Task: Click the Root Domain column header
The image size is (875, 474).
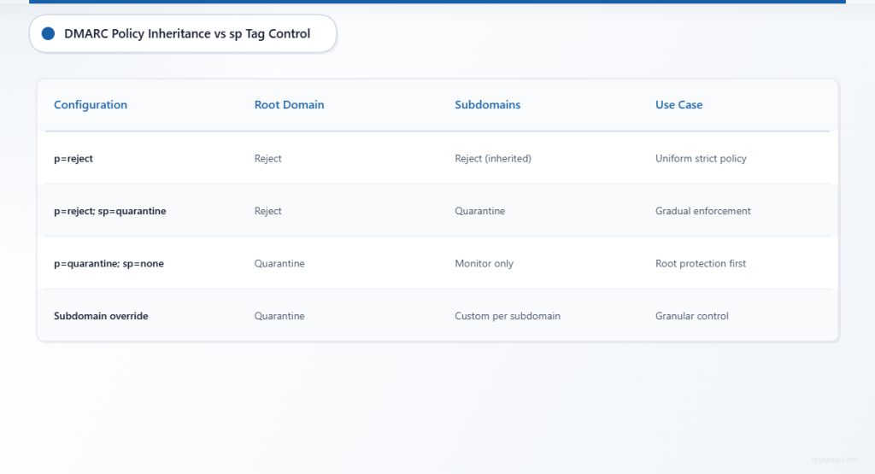Action: point(289,105)
